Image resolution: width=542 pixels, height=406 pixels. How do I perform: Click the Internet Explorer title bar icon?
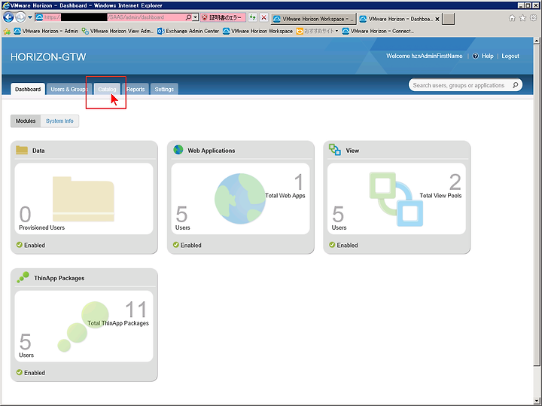pyautogui.click(x=5, y=5)
